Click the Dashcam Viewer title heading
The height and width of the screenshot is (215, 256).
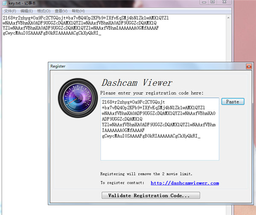click(137, 83)
